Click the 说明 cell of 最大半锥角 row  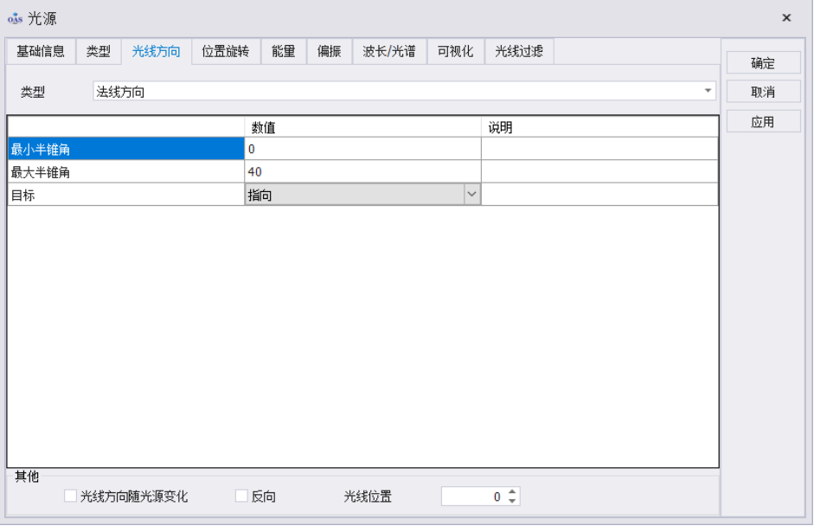[599, 172]
